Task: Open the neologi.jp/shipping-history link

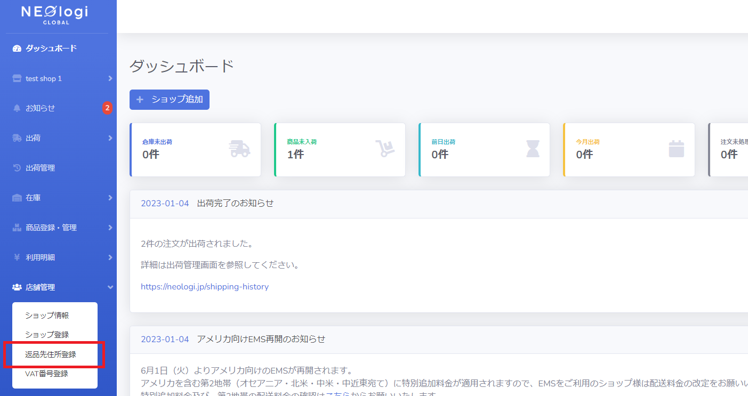Action: click(x=205, y=287)
